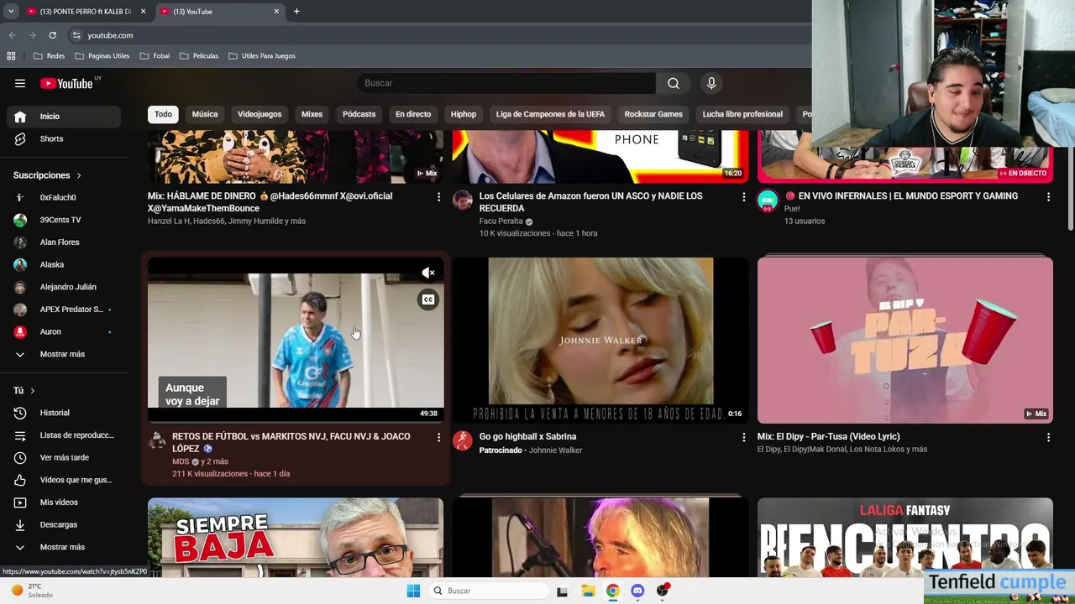This screenshot has width=1075, height=604.
Task: Open Shorts in the sidebar
Action: pos(64,138)
